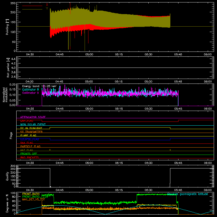Click the ECLIPSE_FLAG label

(30, 139)
